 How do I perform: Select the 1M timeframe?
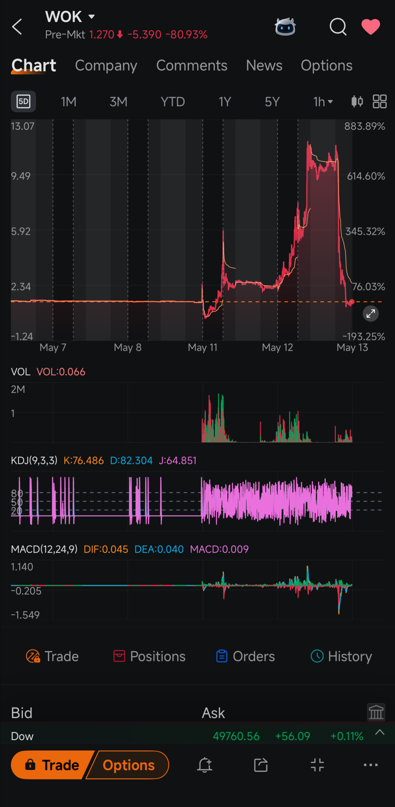[x=69, y=101]
